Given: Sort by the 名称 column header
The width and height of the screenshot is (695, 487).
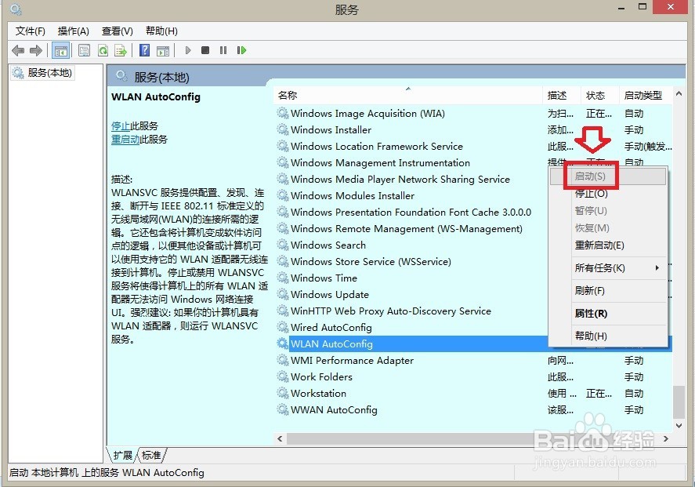Looking at the screenshot, I should tap(407, 96).
